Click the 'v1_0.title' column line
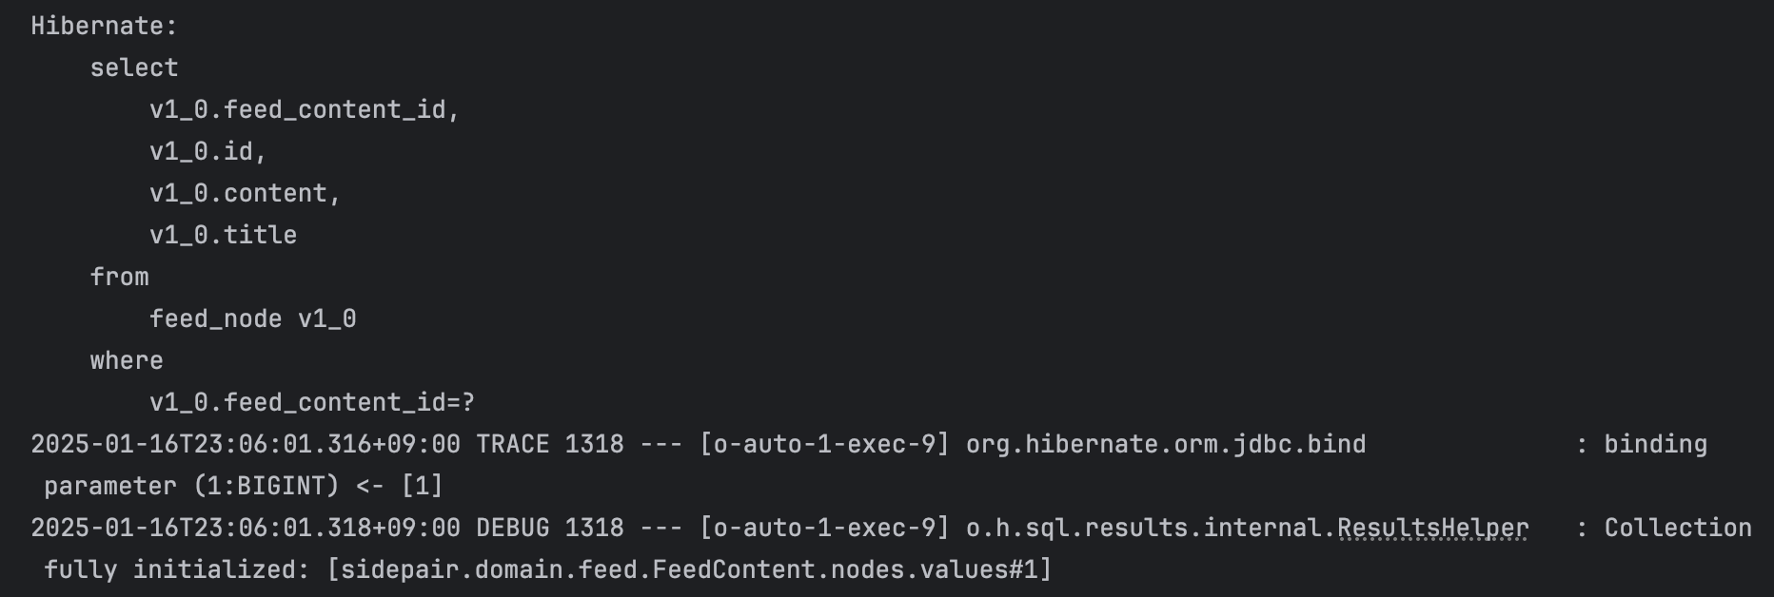This screenshot has width=1774, height=597. click(x=223, y=236)
